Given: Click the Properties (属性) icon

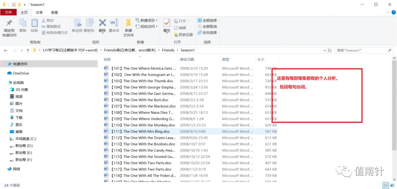Looking at the screenshot, I should (167, 23).
